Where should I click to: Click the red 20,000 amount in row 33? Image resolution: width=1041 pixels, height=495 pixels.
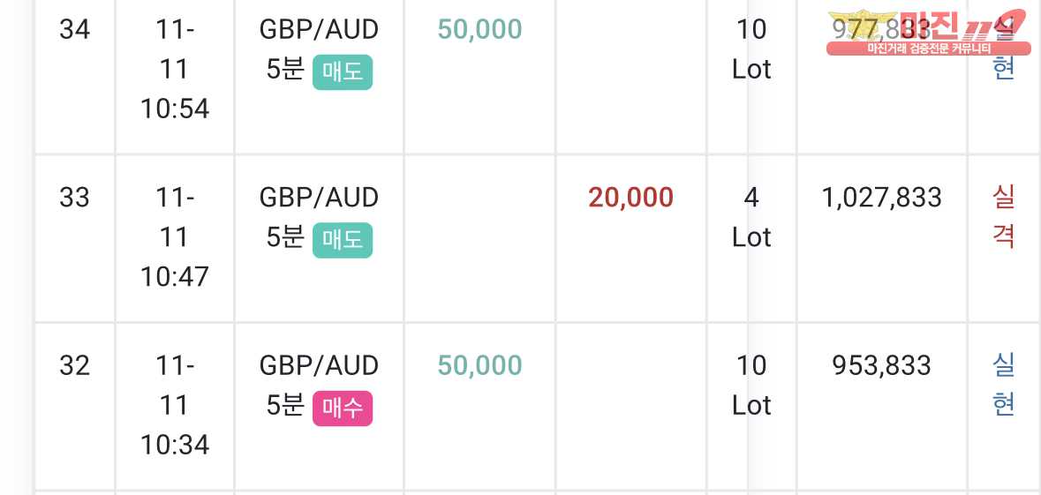[630, 198]
